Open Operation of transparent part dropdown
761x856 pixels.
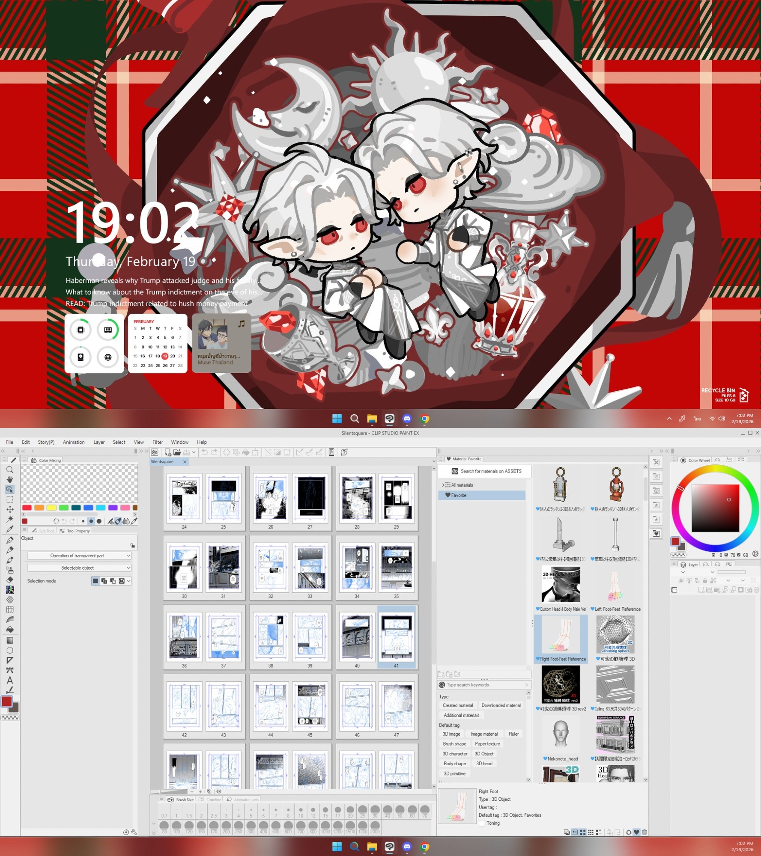[x=79, y=556]
